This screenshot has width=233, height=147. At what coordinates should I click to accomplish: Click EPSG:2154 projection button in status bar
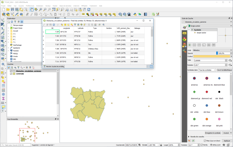point(216,145)
